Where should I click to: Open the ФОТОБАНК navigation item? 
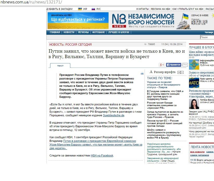tap(98, 32)
